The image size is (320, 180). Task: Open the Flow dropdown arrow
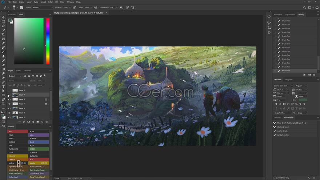click(91, 8)
